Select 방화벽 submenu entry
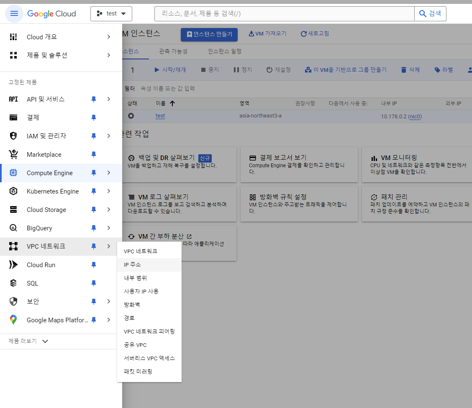The width and height of the screenshot is (472, 408). point(149,305)
